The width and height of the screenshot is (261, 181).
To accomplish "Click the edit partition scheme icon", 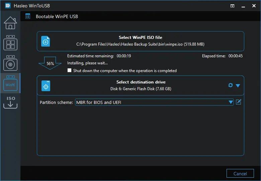I will (239, 102).
